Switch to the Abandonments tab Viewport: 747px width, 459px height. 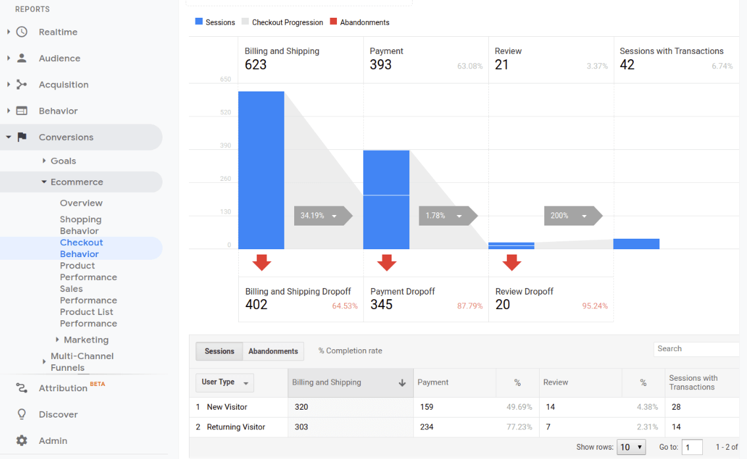273,351
